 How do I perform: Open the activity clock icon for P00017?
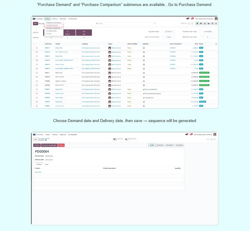(x=144, y=48)
